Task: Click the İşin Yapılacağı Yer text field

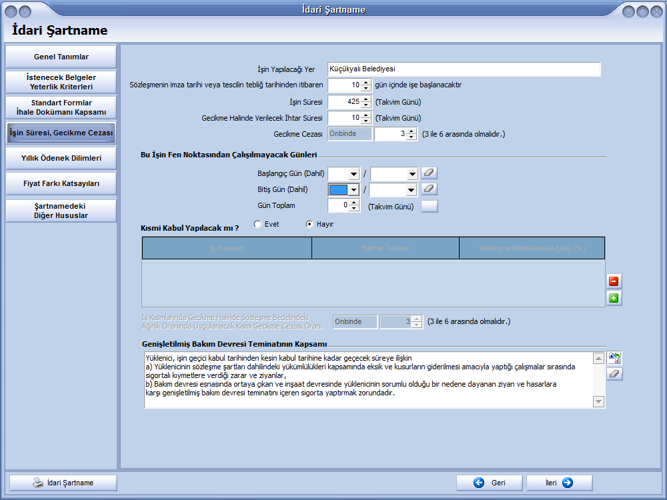Action: (x=464, y=69)
